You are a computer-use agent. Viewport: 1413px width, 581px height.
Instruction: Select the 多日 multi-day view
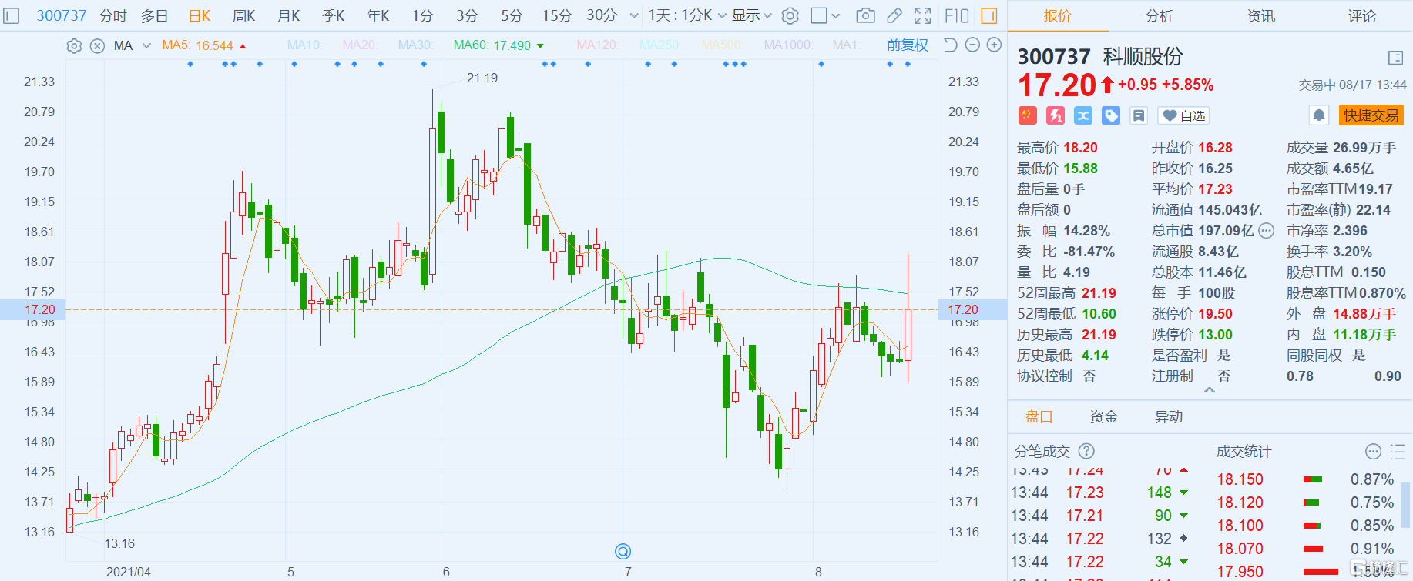(154, 15)
